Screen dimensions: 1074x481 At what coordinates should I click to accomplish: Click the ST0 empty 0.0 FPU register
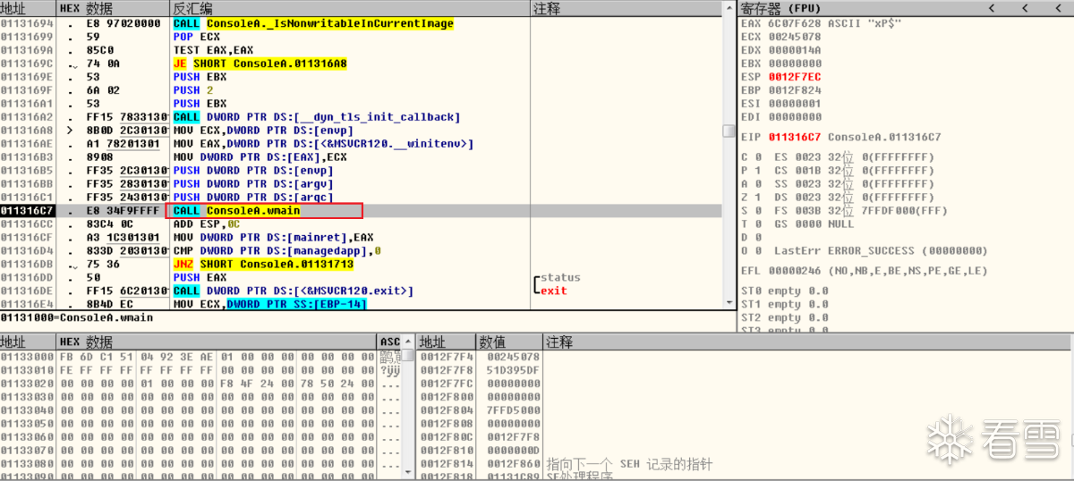pyautogui.click(x=785, y=291)
